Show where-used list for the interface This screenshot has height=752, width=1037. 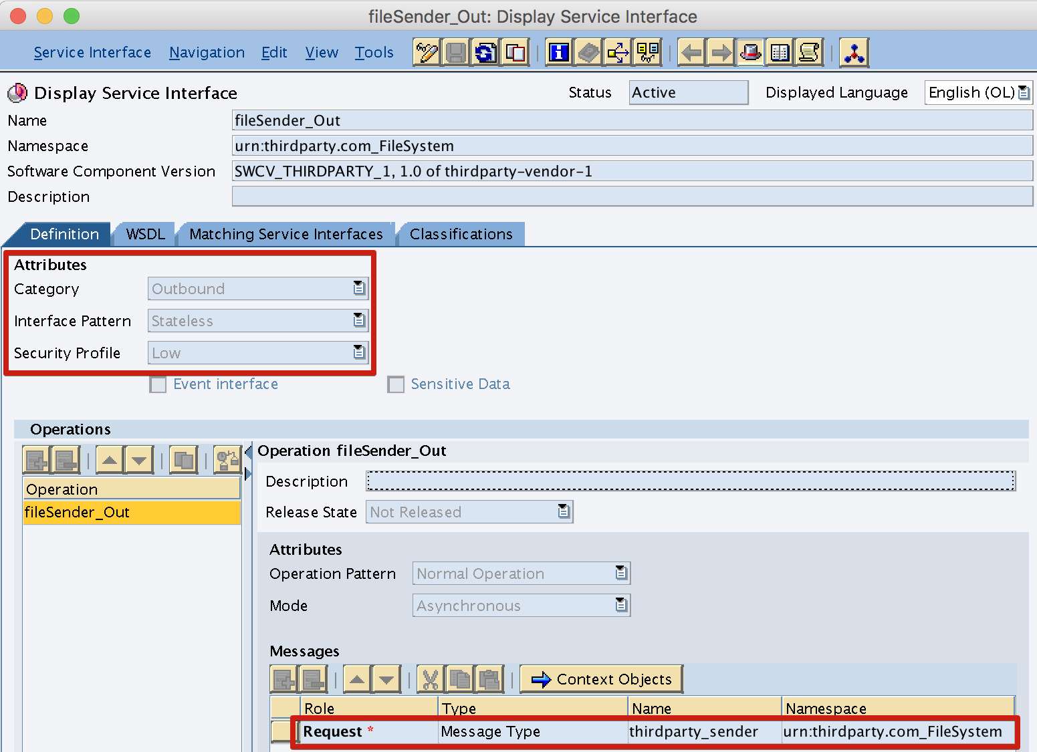pyautogui.click(x=616, y=51)
